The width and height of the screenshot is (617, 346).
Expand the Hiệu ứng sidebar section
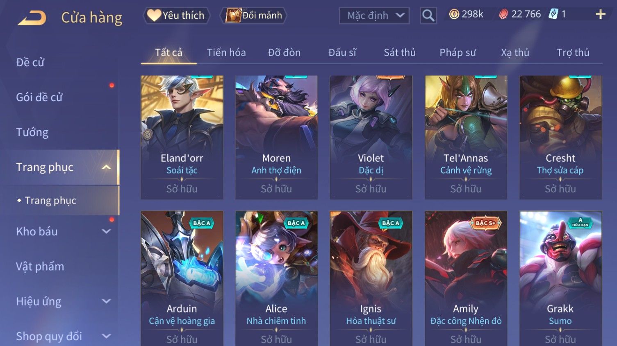point(106,301)
